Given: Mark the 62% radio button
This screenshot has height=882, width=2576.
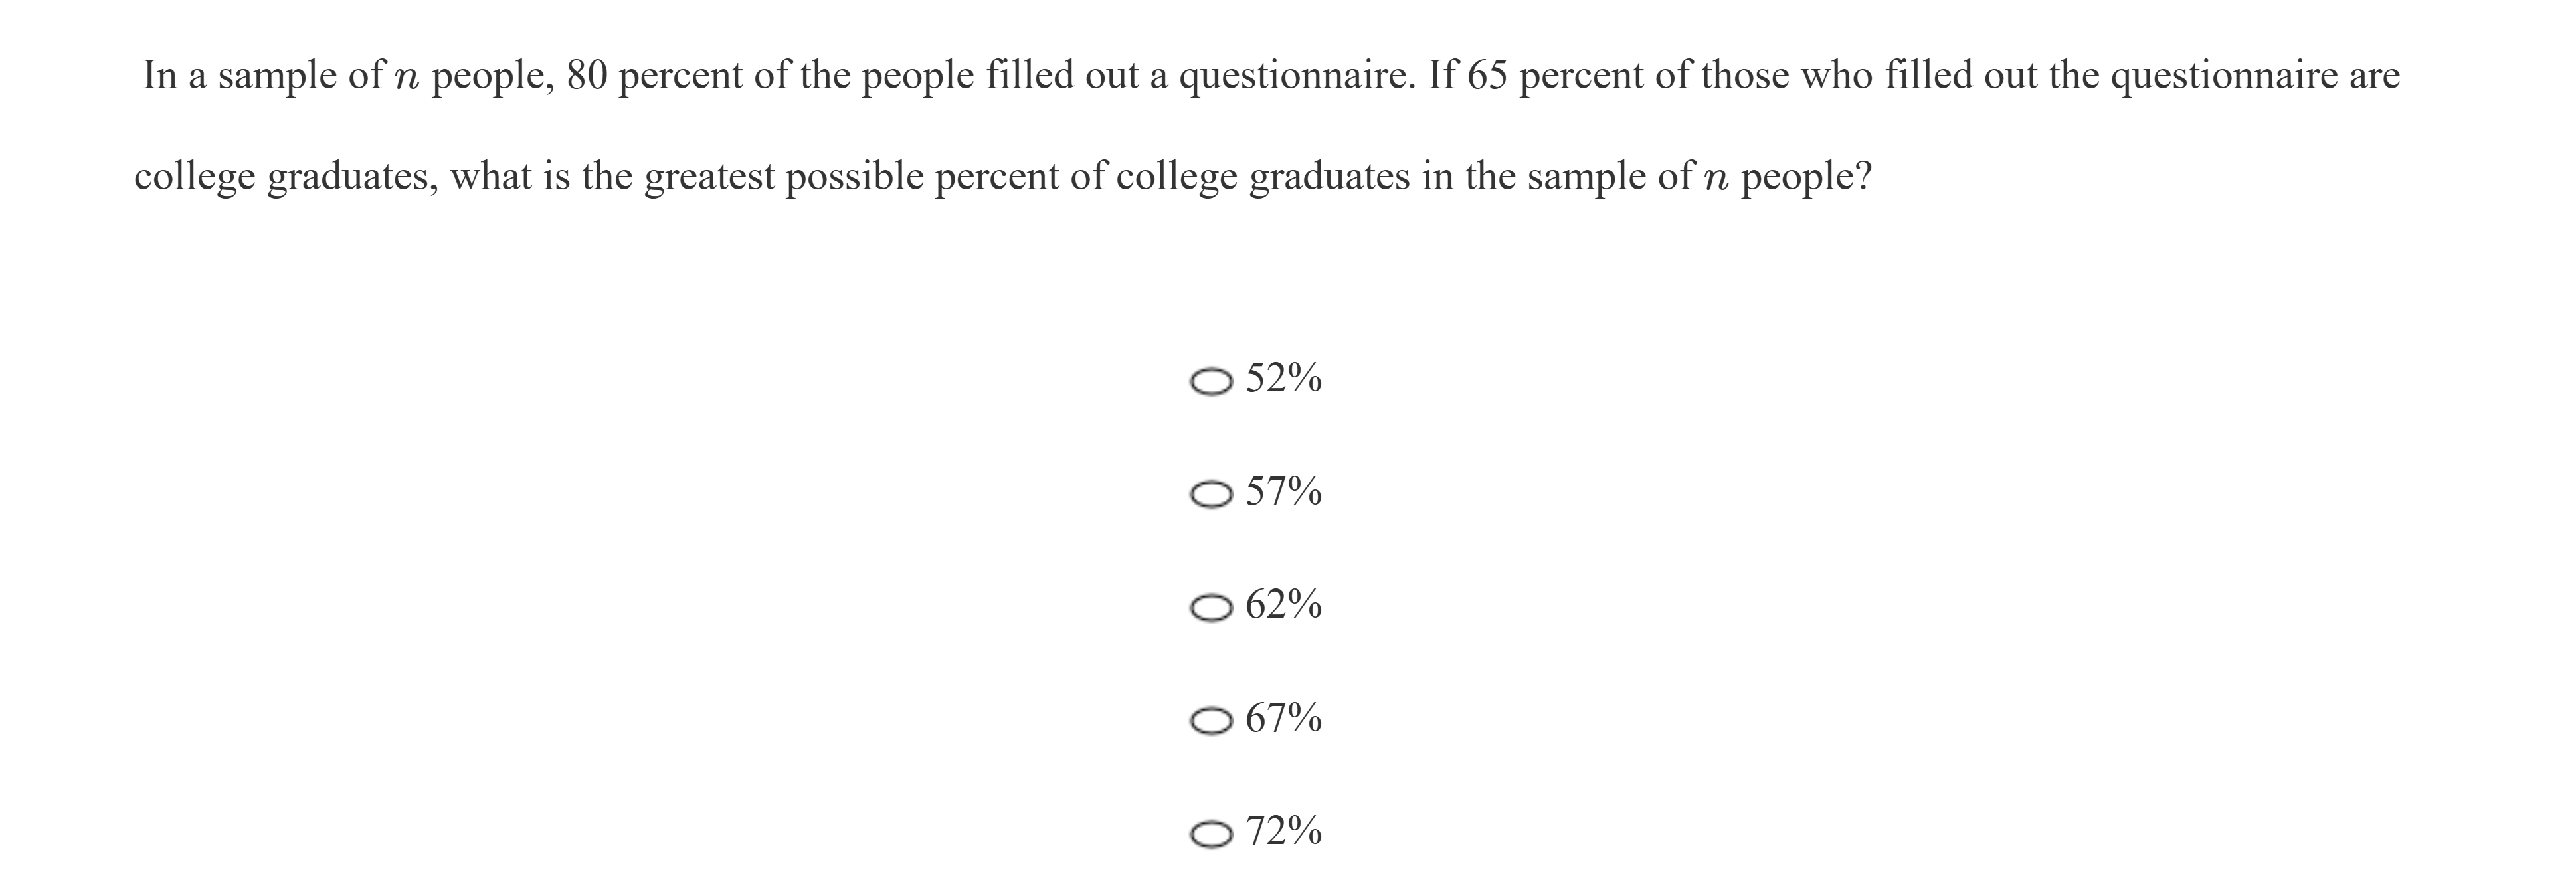Looking at the screenshot, I should pyautogui.click(x=1211, y=607).
